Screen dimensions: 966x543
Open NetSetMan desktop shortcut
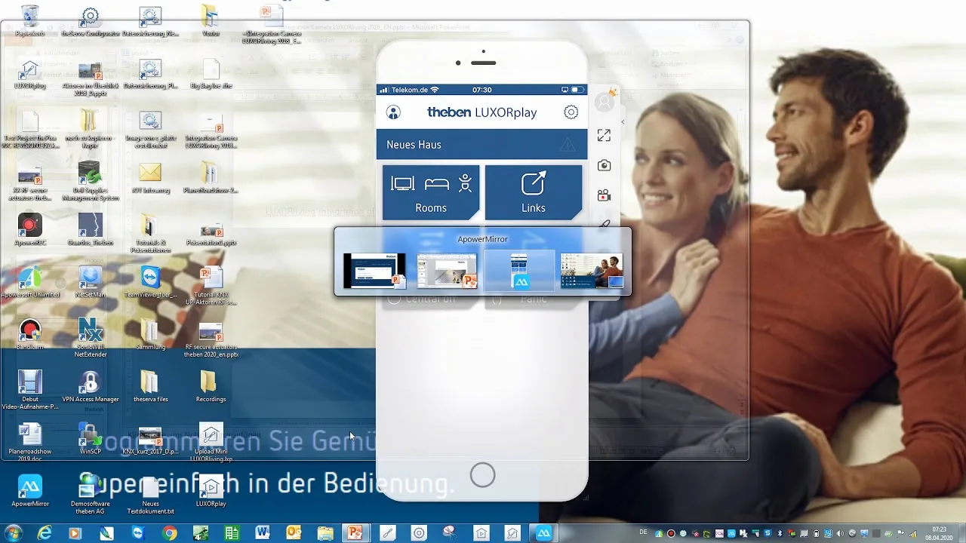coord(91,281)
